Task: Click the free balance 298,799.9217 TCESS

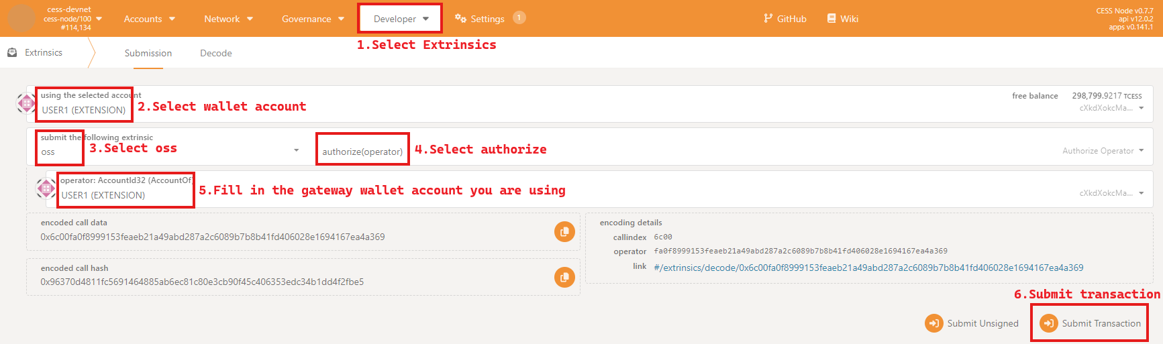Action: tap(1107, 96)
